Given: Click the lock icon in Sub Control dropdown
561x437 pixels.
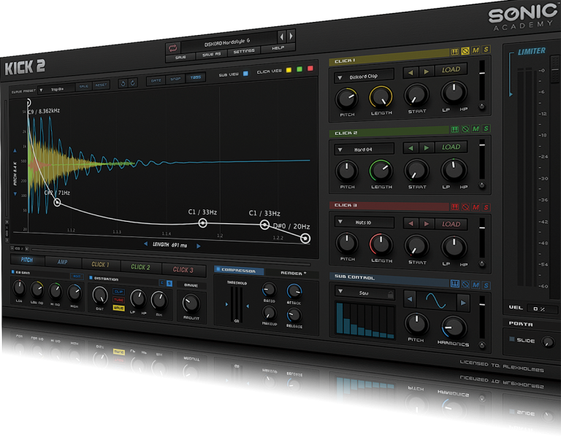Looking at the screenshot, I should click(391, 295).
